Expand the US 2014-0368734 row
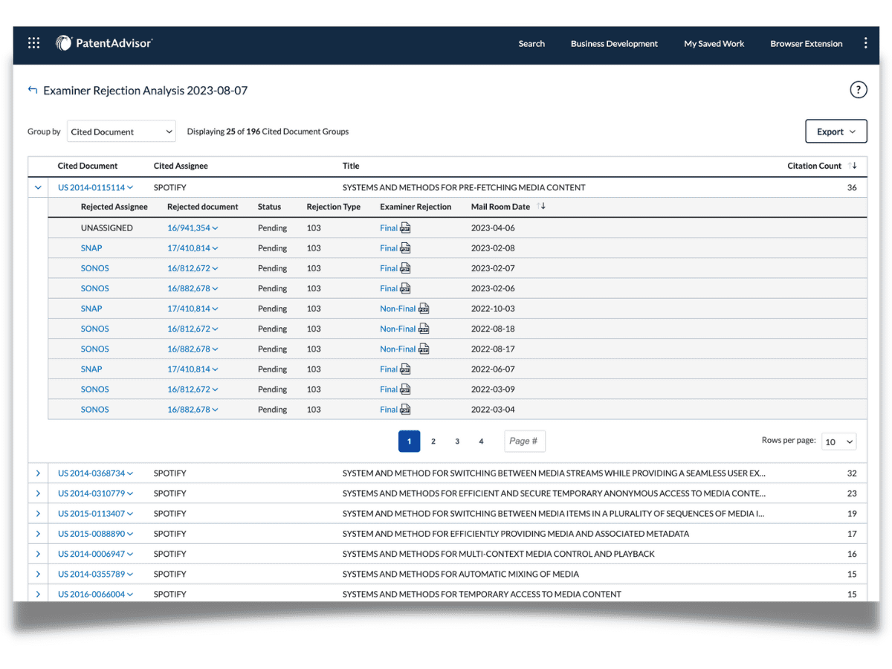This screenshot has width=892, height=669. (x=38, y=473)
